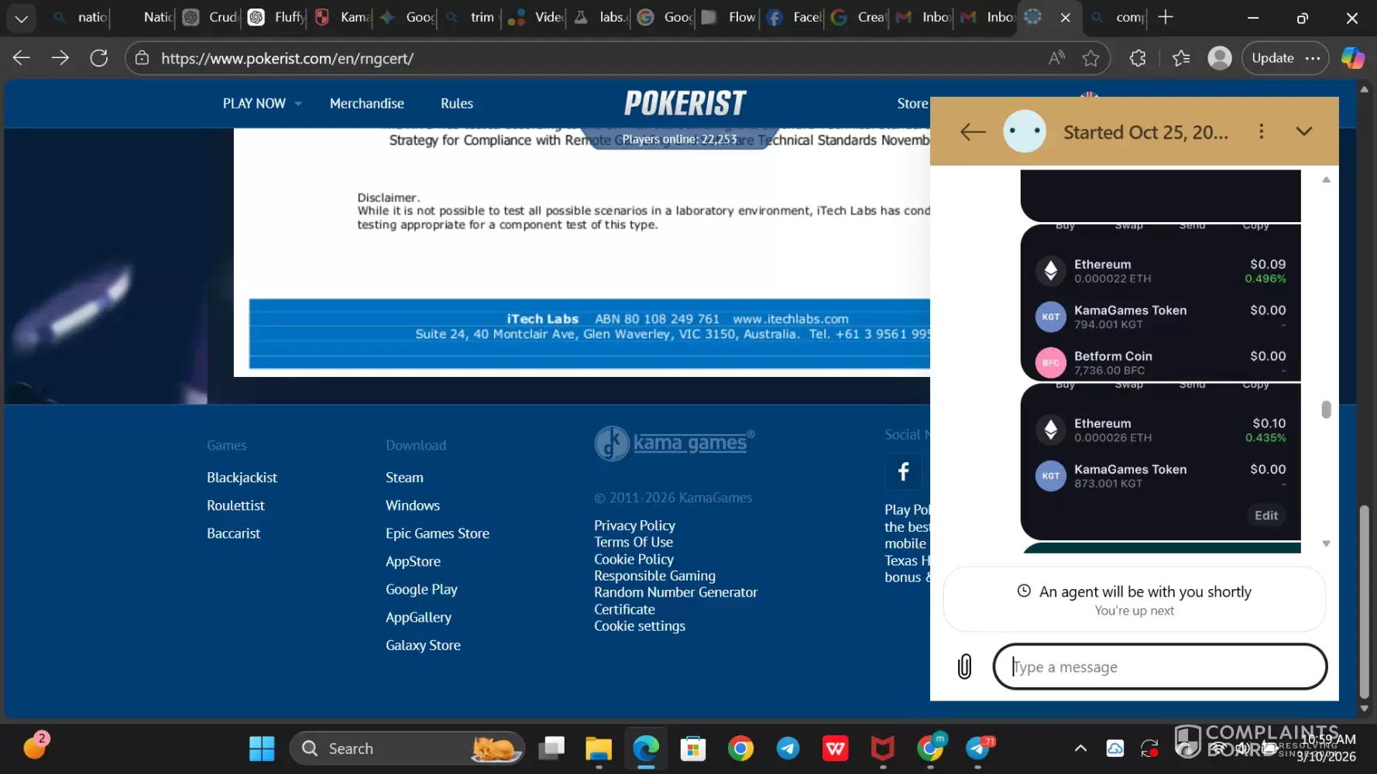Go to the Rules menu item
This screenshot has height=774, width=1377.
pos(456,104)
